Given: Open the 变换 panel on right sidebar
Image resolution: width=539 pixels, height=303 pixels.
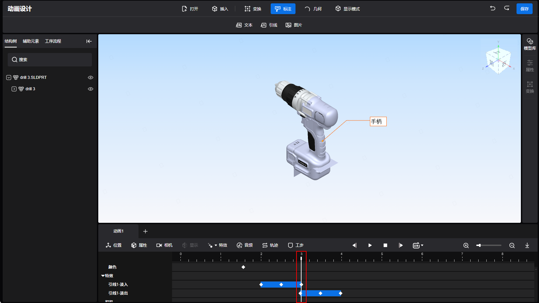Looking at the screenshot, I should point(530,87).
